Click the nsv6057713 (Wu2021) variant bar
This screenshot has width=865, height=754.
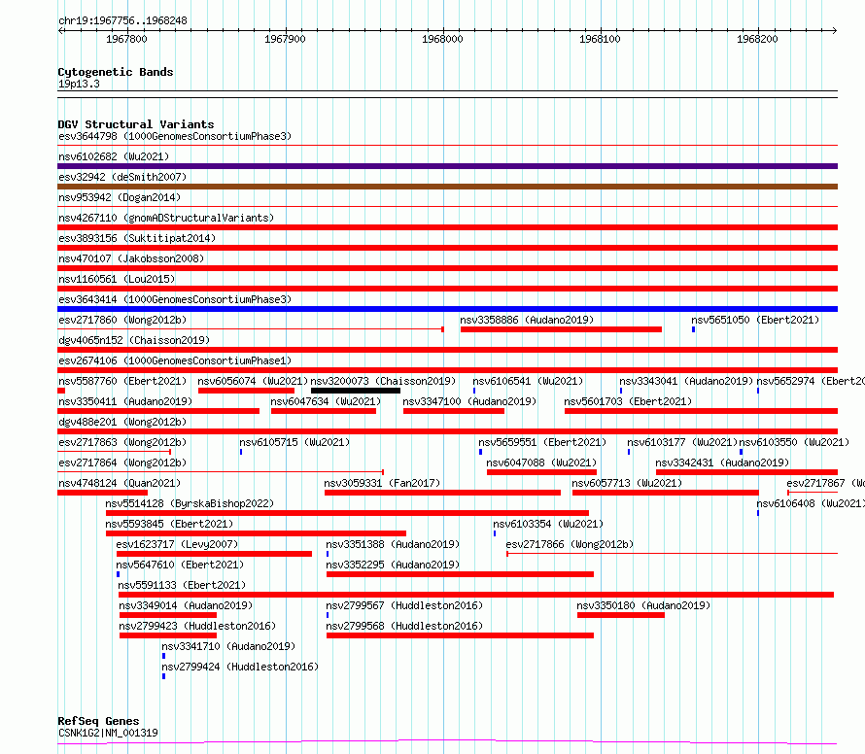point(666,493)
